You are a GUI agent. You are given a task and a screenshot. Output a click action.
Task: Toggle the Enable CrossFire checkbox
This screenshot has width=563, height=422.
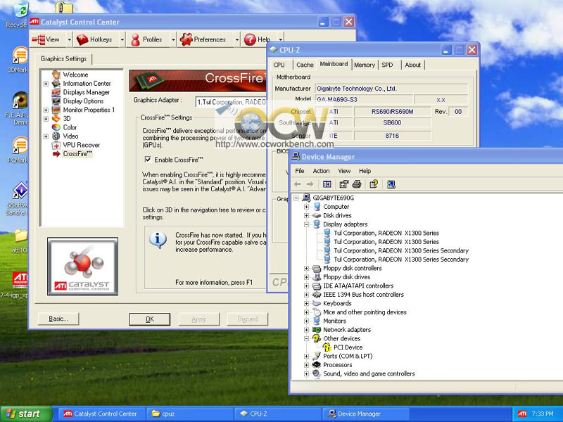[x=148, y=160]
